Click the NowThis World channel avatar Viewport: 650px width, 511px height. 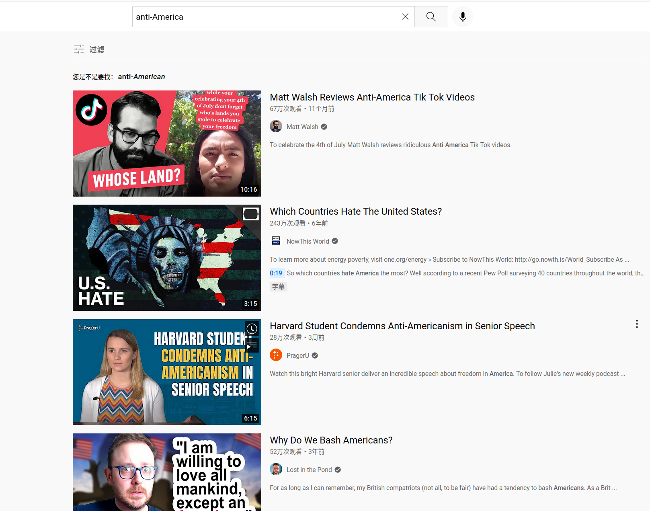point(276,241)
